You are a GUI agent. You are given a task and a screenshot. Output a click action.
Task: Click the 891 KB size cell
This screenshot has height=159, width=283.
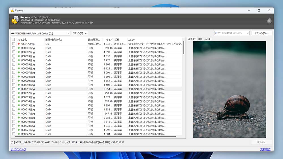tap(108, 48)
